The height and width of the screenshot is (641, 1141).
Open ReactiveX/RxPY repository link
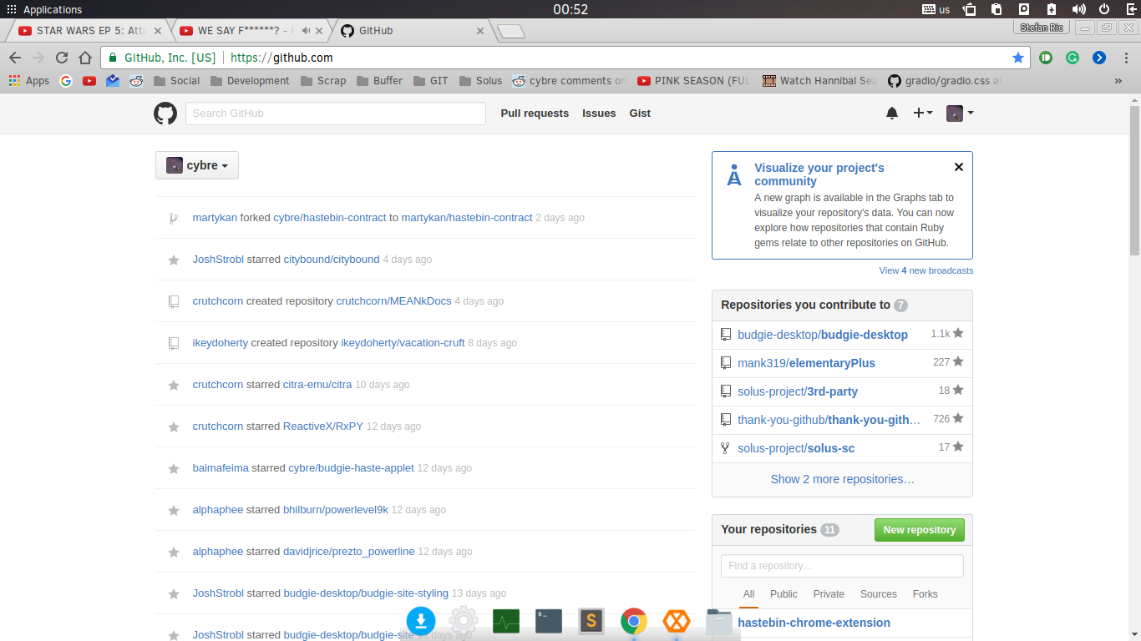pos(323,426)
